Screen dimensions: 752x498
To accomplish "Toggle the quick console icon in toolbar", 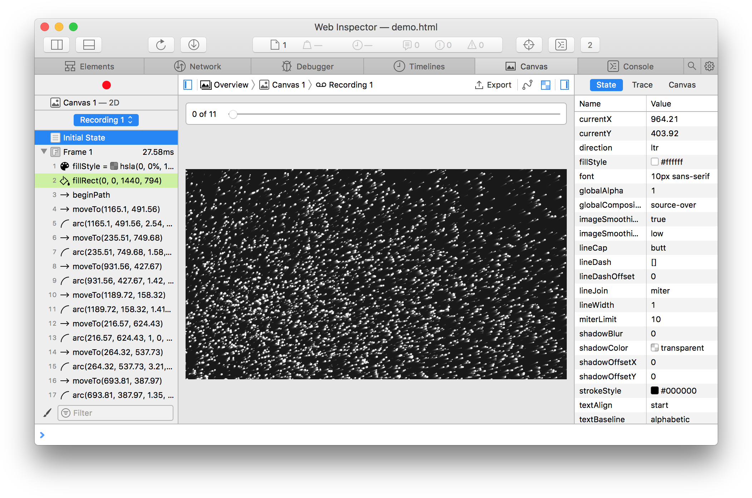I will (x=561, y=45).
